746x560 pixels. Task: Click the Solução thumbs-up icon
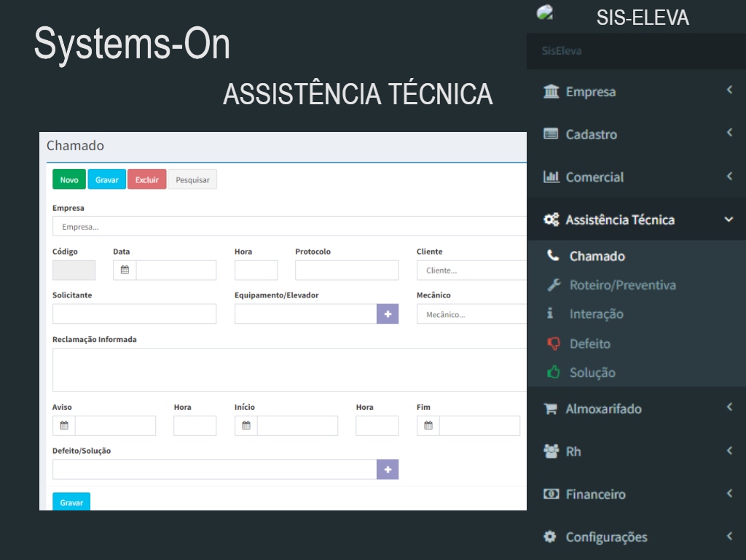tap(554, 372)
